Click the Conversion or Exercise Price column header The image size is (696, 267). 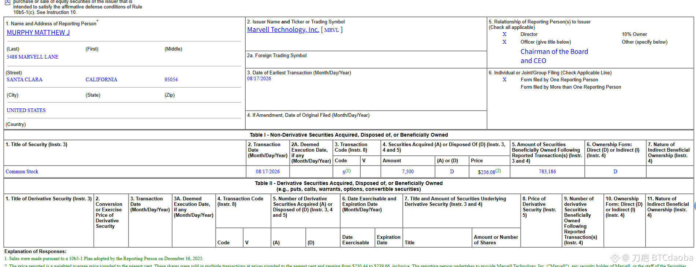click(x=109, y=212)
